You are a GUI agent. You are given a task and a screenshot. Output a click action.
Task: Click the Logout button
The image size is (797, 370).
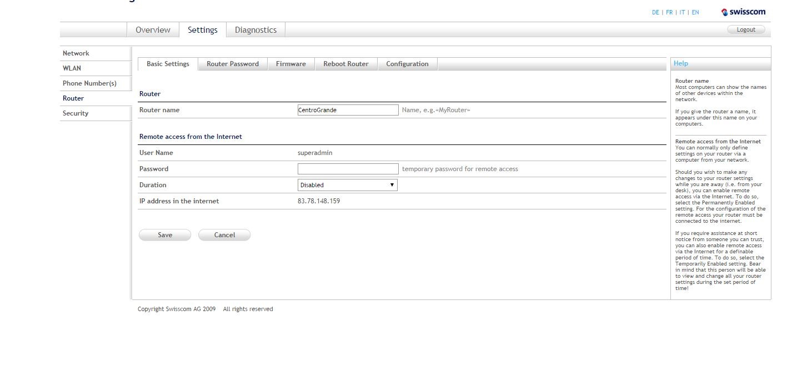(x=745, y=30)
